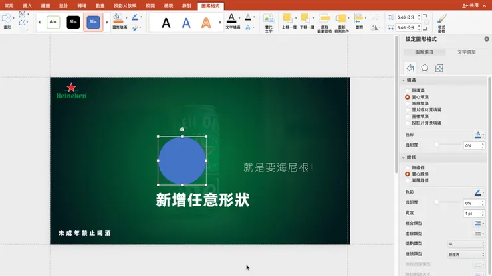The image size is (492, 276).
Task: Adjust the fill 透明度 transparency slider
Action: click(436, 145)
